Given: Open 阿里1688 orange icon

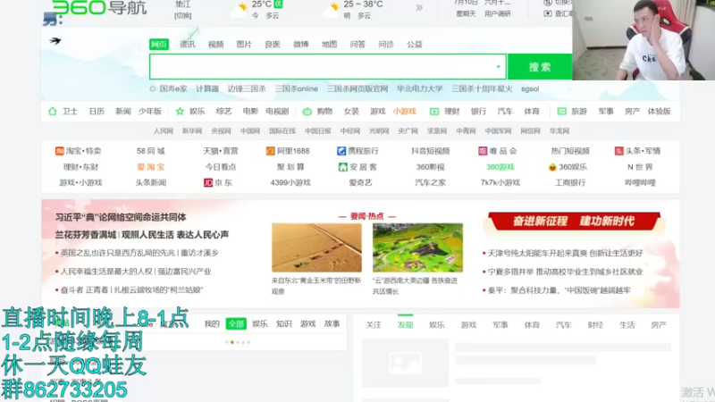Looking at the screenshot, I should click(271, 151).
